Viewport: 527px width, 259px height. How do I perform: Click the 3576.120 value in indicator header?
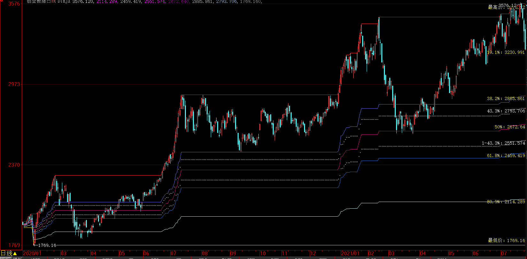point(83,2)
